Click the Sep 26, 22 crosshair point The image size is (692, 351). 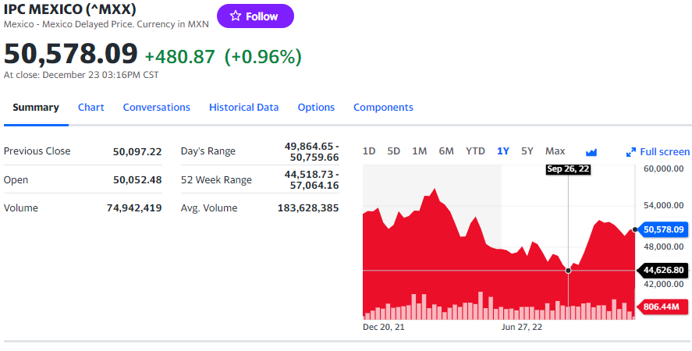[x=568, y=270]
